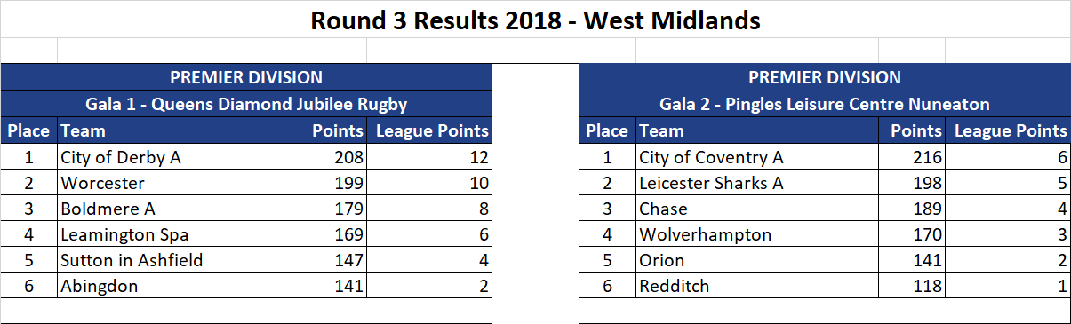Select the Wolverhampton team cell
This screenshot has width=1071, height=324.
(757, 235)
